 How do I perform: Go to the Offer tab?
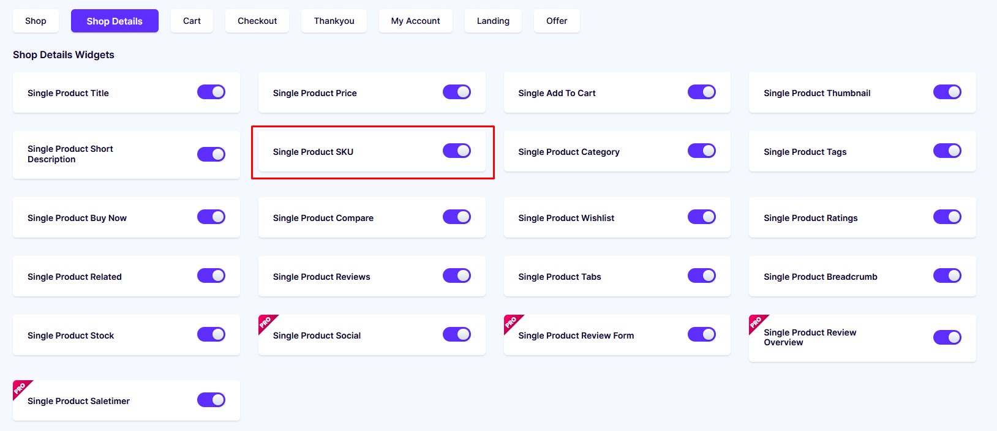click(x=557, y=21)
